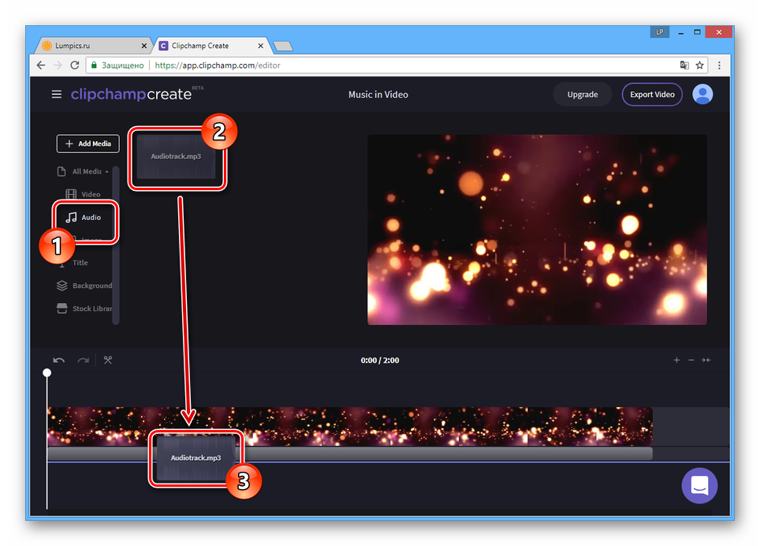Viewport: 760px width, 546px height.
Task: Select Audiotrack.mp3 clip on timeline
Action: point(196,458)
